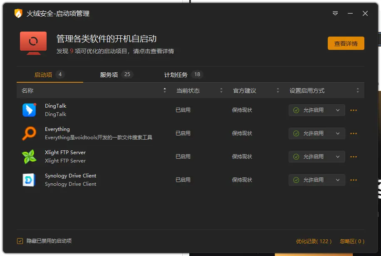Image resolution: width=381 pixels, height=256 pixels.
Task: Open more options for Synology Drive Client
Action: tap(354, 180)
